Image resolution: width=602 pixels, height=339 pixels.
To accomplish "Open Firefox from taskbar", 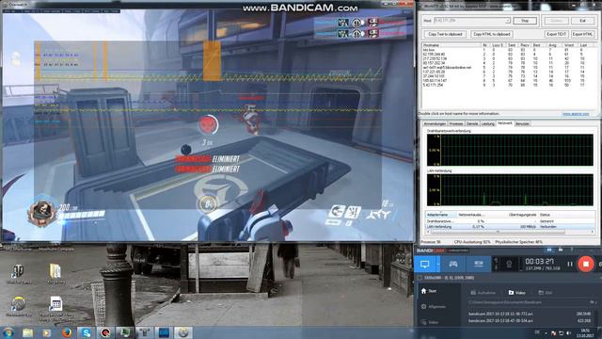I will (x=67, y=332).
